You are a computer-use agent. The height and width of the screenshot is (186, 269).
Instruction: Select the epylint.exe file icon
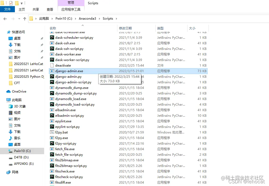tap(52, 121)
